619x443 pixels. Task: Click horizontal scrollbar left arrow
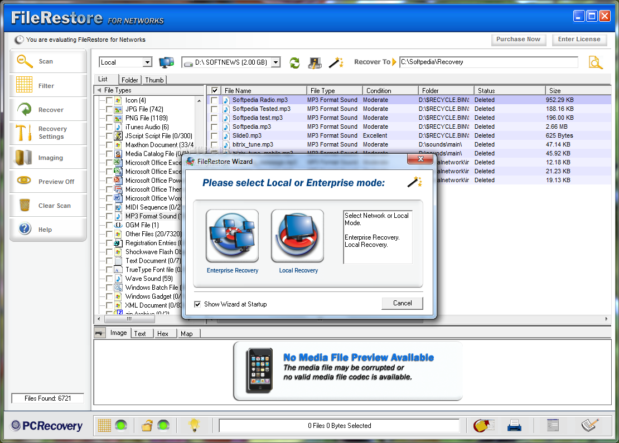tap(99, 319)
